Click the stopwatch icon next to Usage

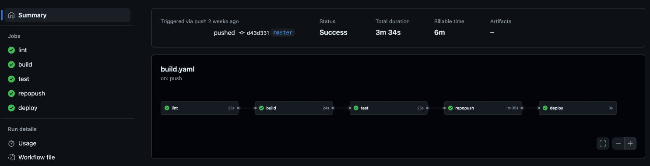[11, 143]
